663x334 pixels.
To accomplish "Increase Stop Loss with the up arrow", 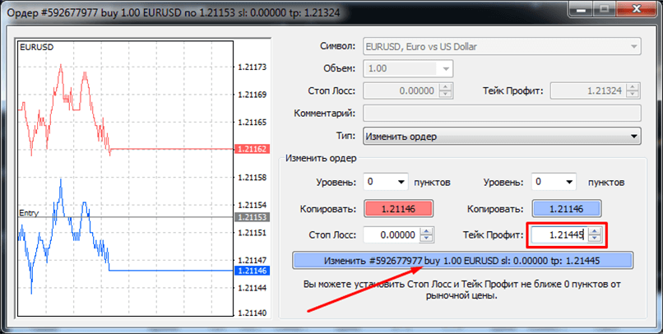I will 426,231.
